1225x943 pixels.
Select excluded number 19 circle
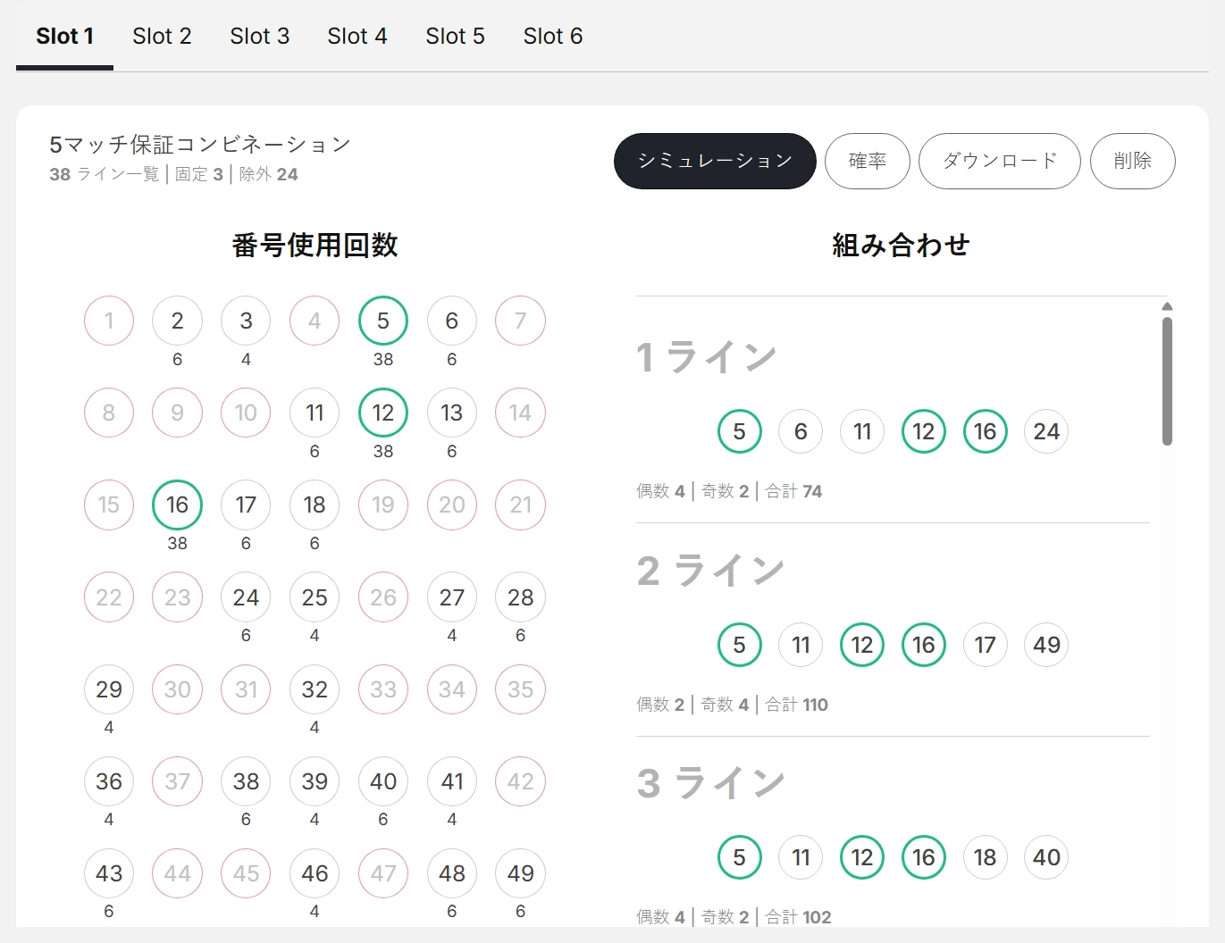click(382, 505)
